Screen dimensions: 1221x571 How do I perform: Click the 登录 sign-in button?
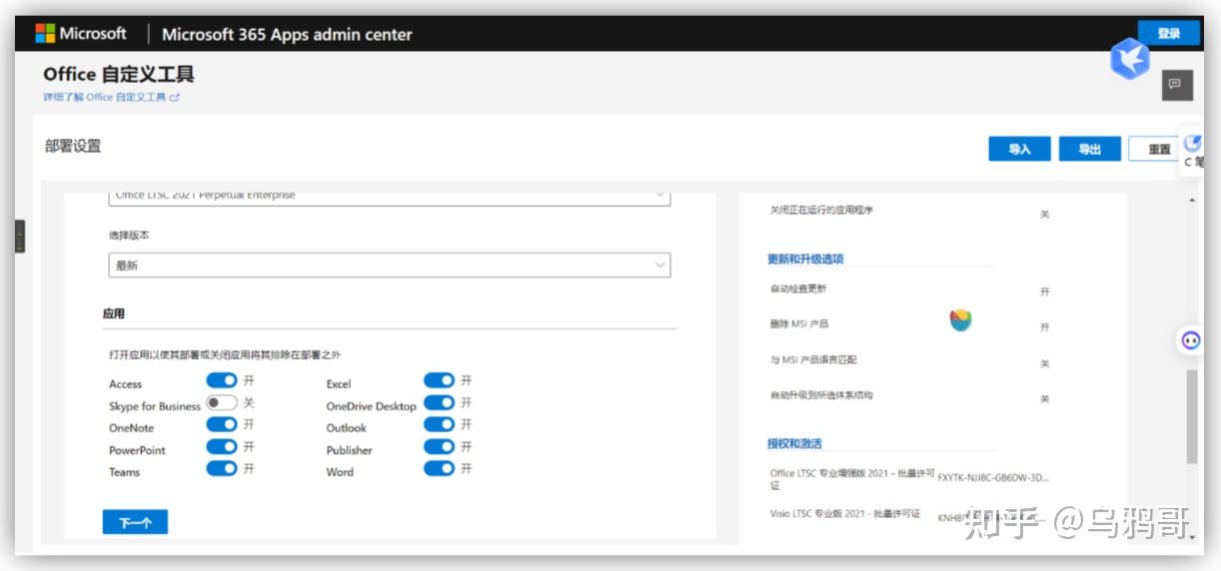coord(1169,33)
